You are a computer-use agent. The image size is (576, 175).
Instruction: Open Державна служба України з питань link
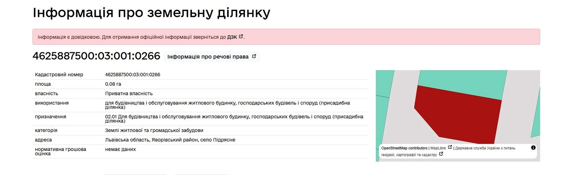point(485,148)
